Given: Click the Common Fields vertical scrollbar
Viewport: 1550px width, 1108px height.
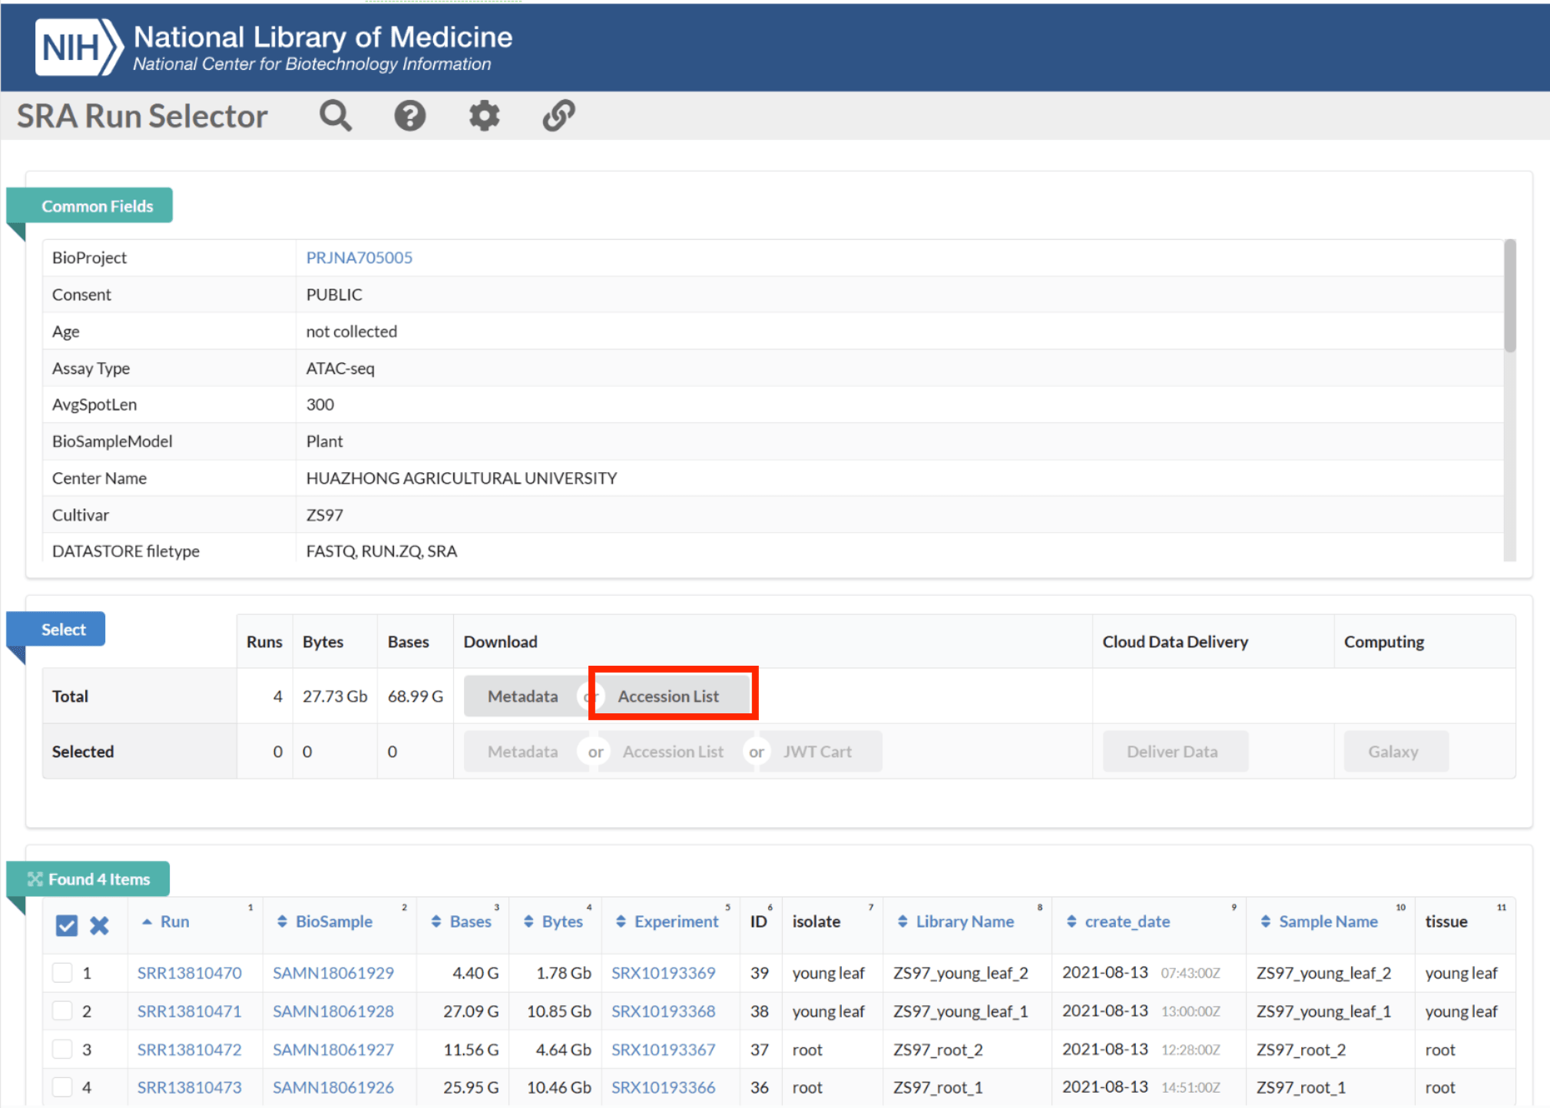Looking at the screenshot, I should pos(1509,296).
